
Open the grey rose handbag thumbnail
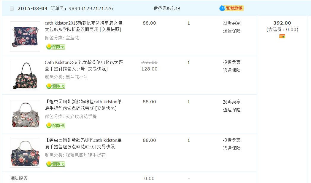(x=25, y=115)
